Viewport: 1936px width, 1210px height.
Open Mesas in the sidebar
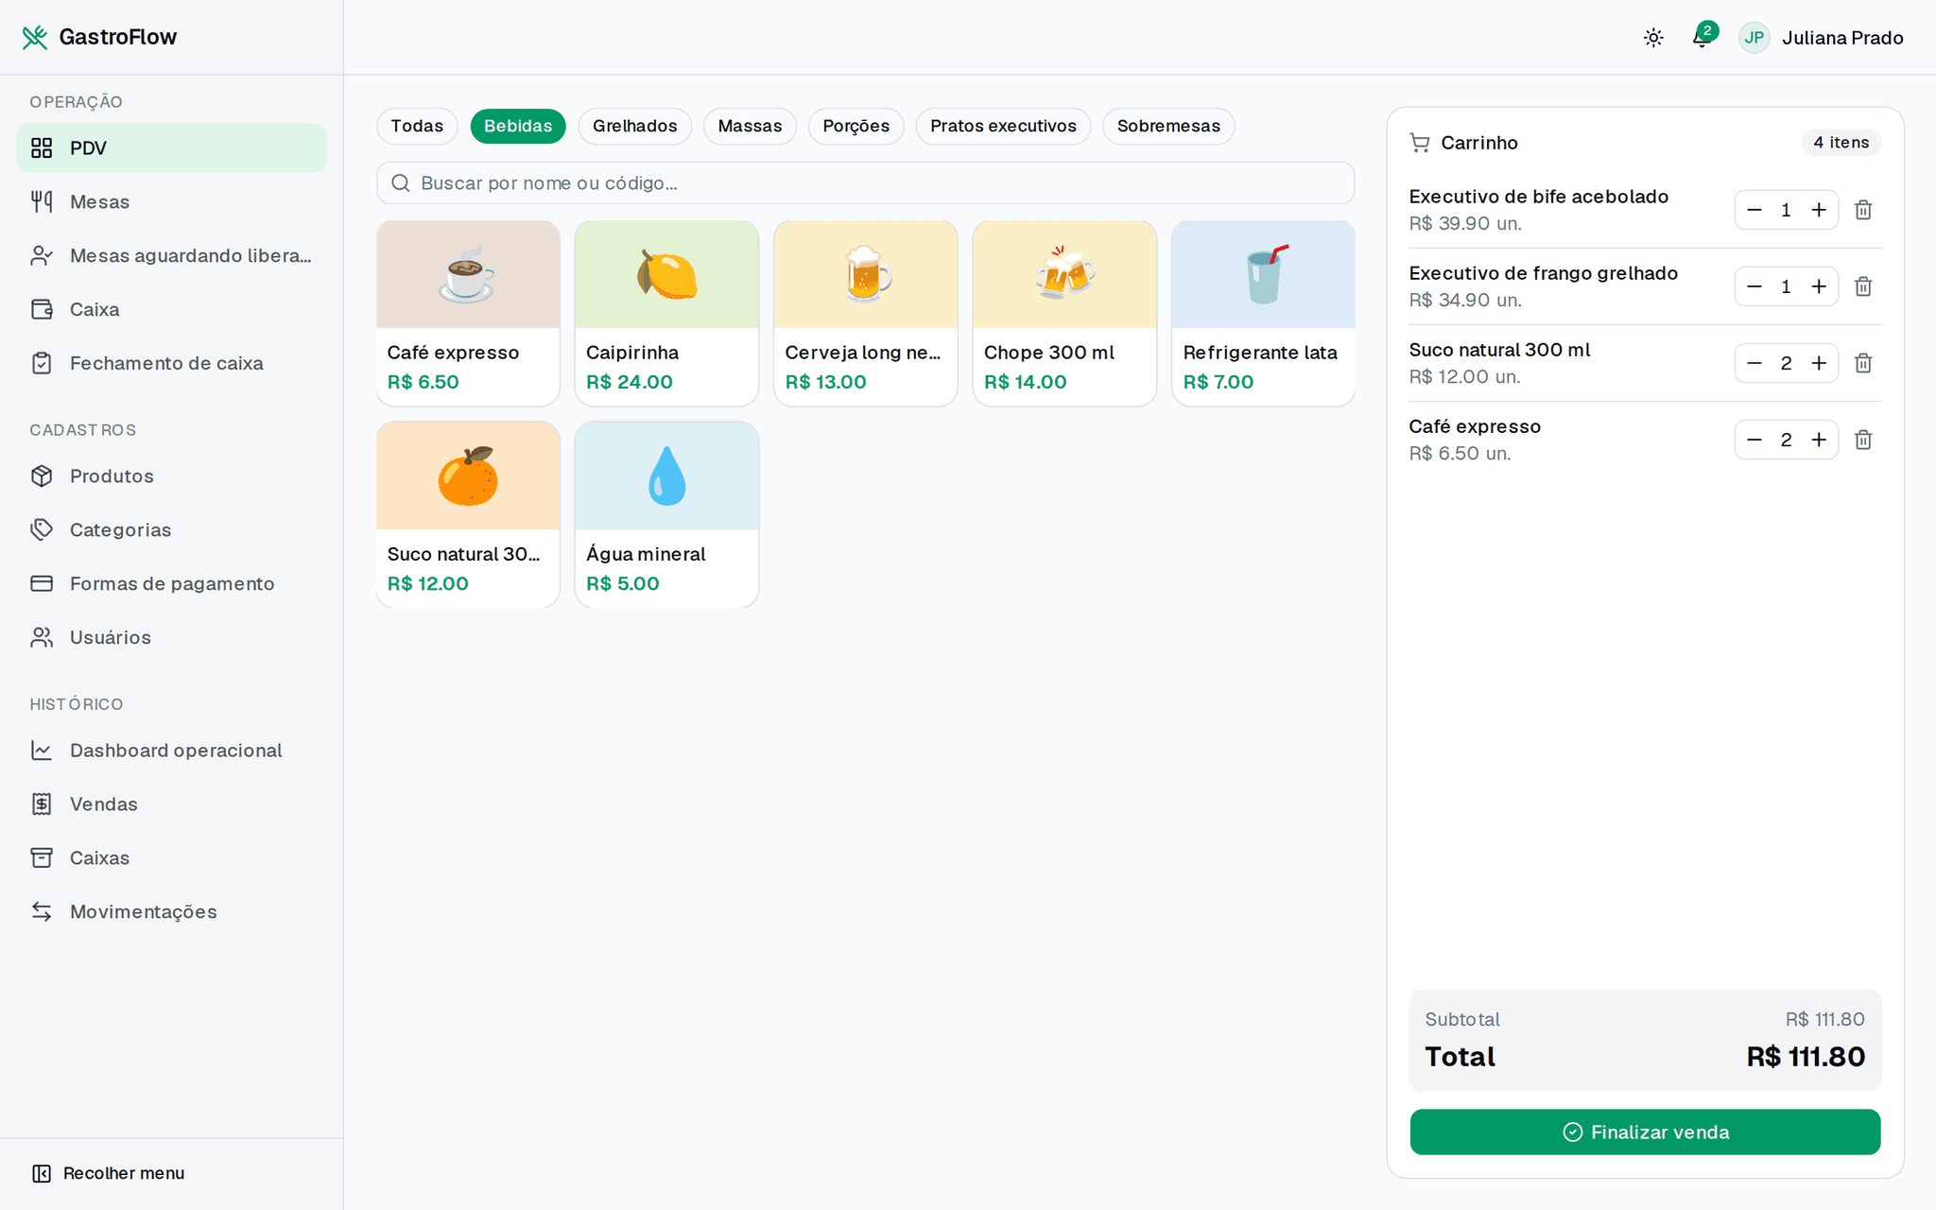pos(171,201)
